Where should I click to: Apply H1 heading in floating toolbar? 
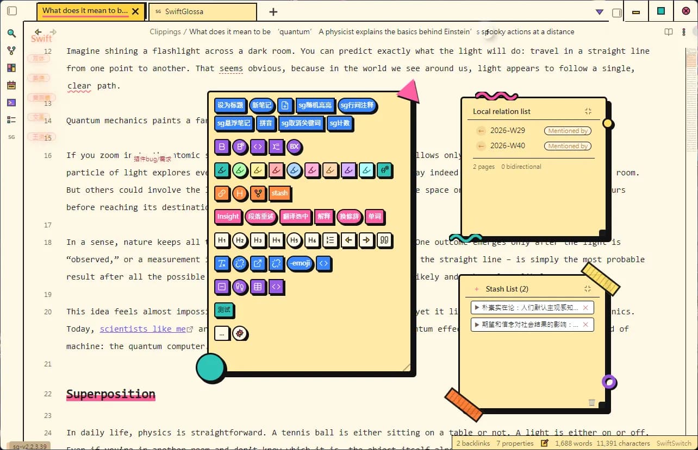(221, 240)
